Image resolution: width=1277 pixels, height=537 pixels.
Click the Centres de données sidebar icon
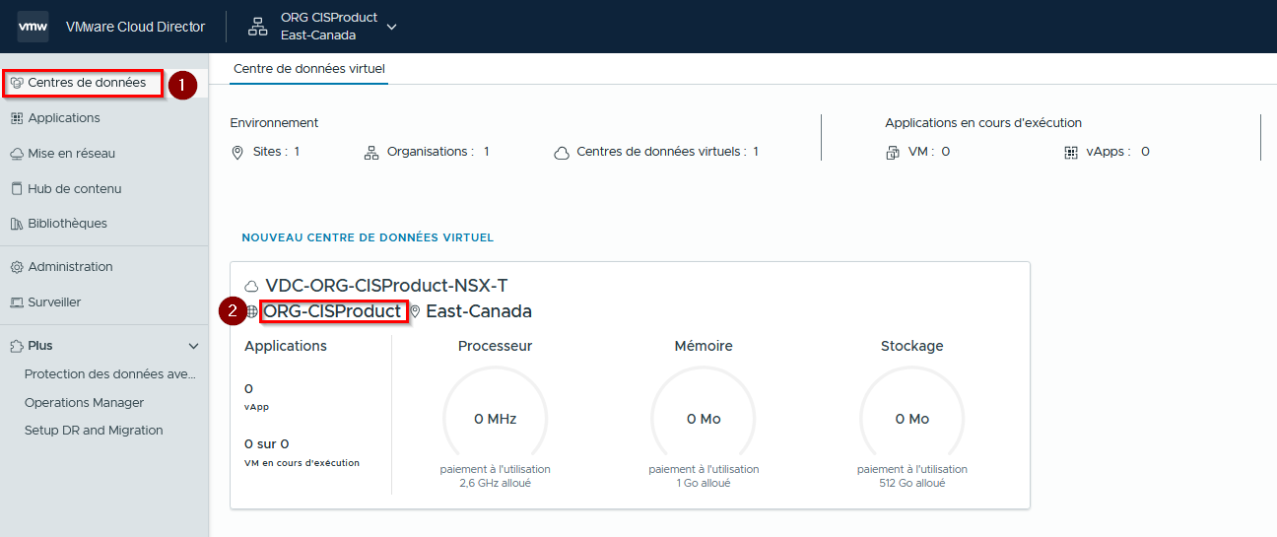coord(17,83)
